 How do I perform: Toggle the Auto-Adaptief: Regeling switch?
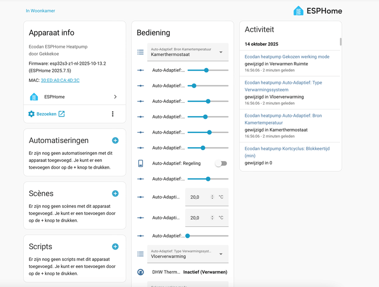(221, 163)
